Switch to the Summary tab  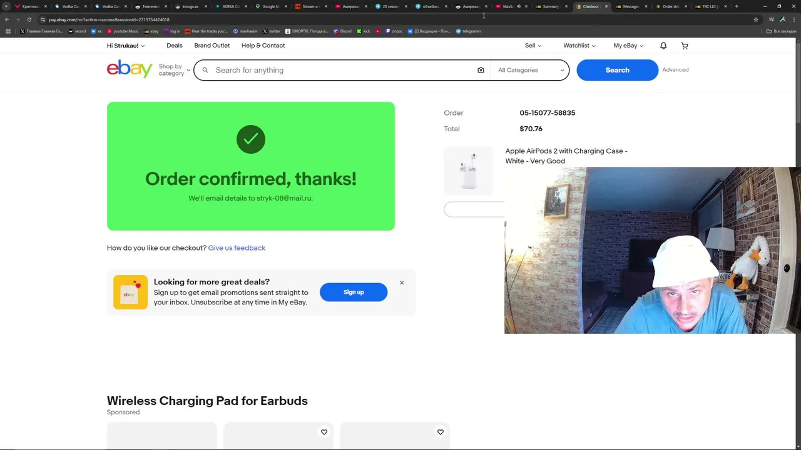click(551, 6)
